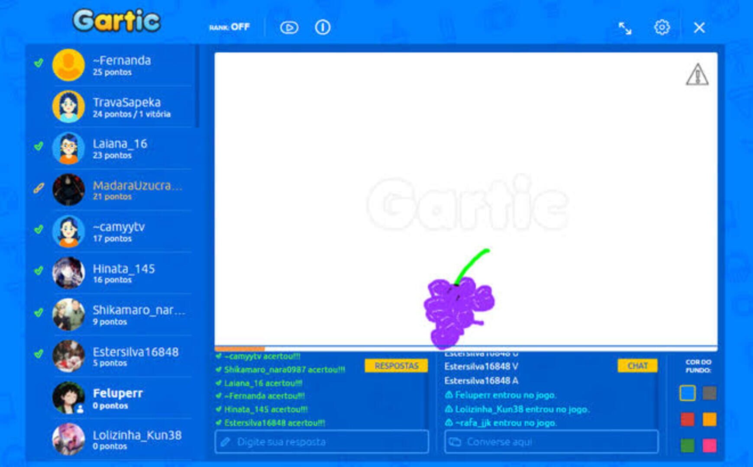
Task: Open the settings gear icon
Action: coord(662,28)
